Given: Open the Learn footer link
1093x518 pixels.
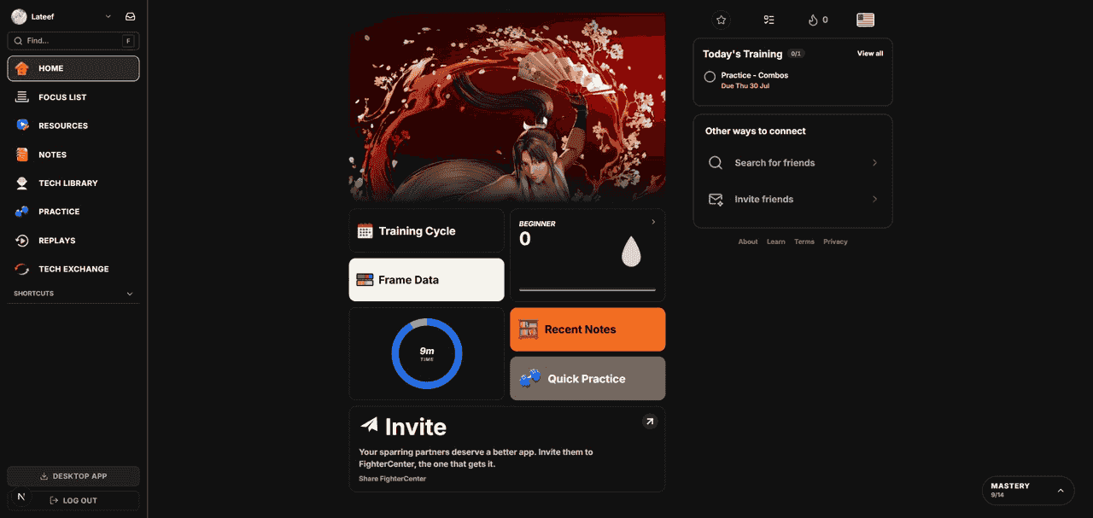Looking at the screenshot, I should pos(776,242).
